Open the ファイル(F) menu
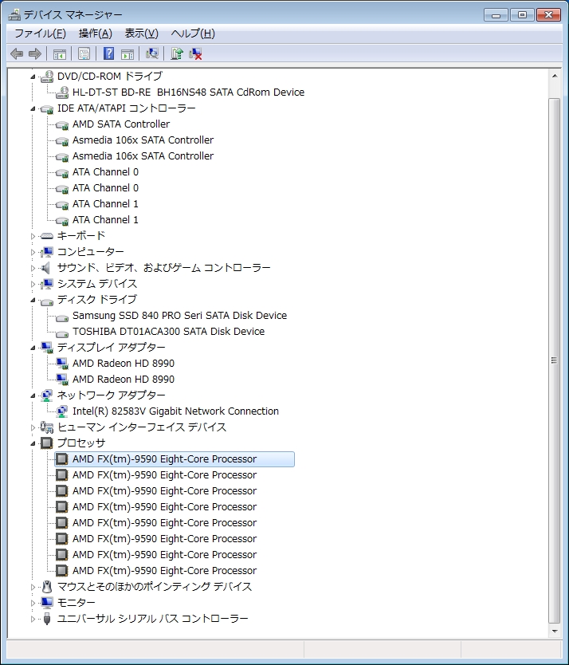Image resolution: width=569 pixels, height=665 pixels. [40, 33]
